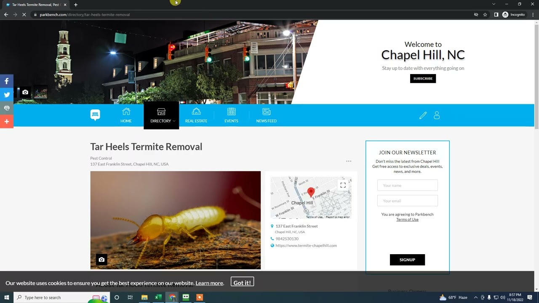Screen dimensions: 539x303
Task: Open Excel from the taskbar
Action: pyautogui.click(x=158, y=298)
